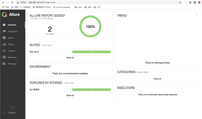The width and height of the screenshot is (202, 119).
Task: Click the ALLURE REPORT 3/2/2021 title
Action: tap(47, 15)
